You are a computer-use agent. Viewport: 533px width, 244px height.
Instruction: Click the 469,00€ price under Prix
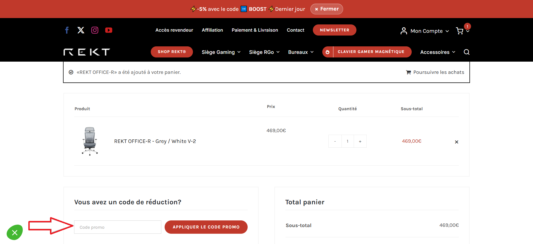(276, 130)
